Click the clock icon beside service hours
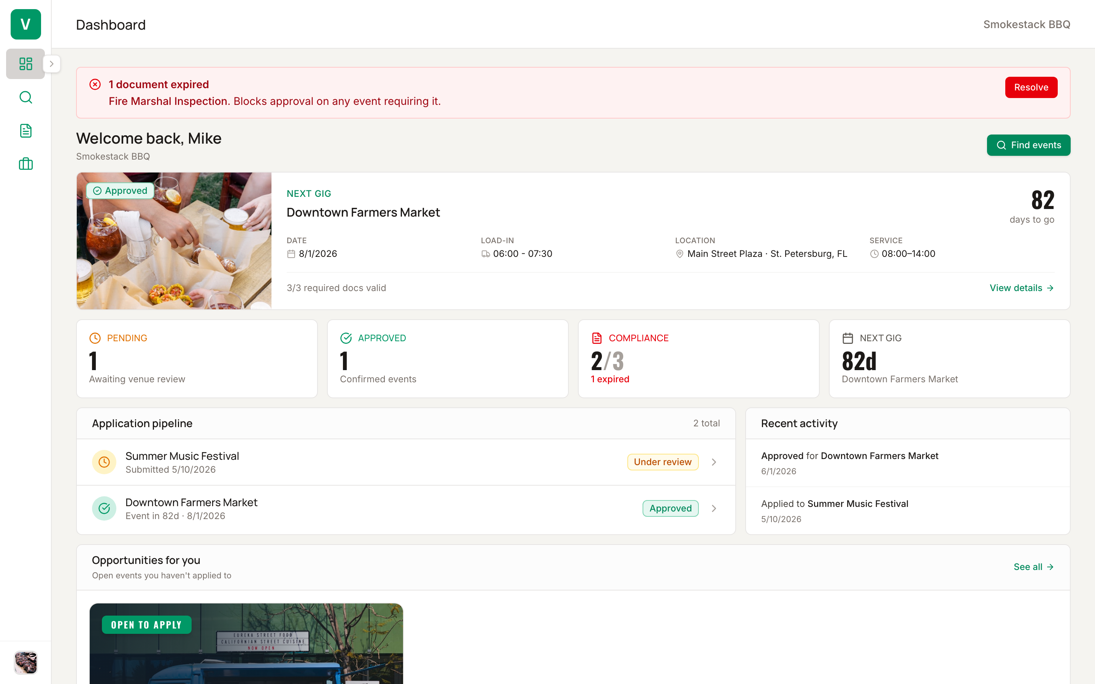Screen dimensions: 1095x684 point(874,254)
